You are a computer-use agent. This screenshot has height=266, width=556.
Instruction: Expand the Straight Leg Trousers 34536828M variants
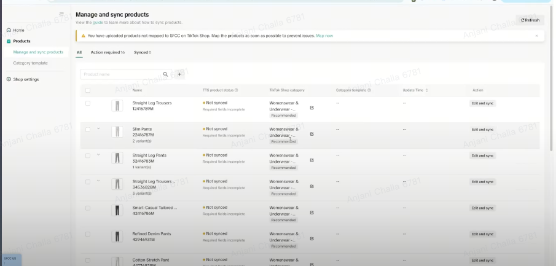[x=98, y=181]
